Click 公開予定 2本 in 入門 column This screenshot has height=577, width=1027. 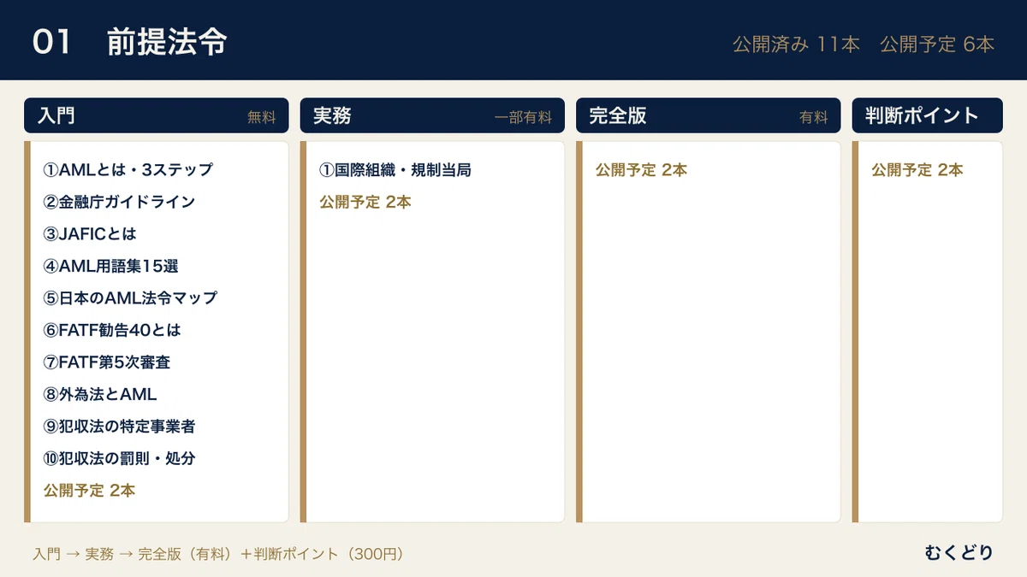click(x=89, y=490)
